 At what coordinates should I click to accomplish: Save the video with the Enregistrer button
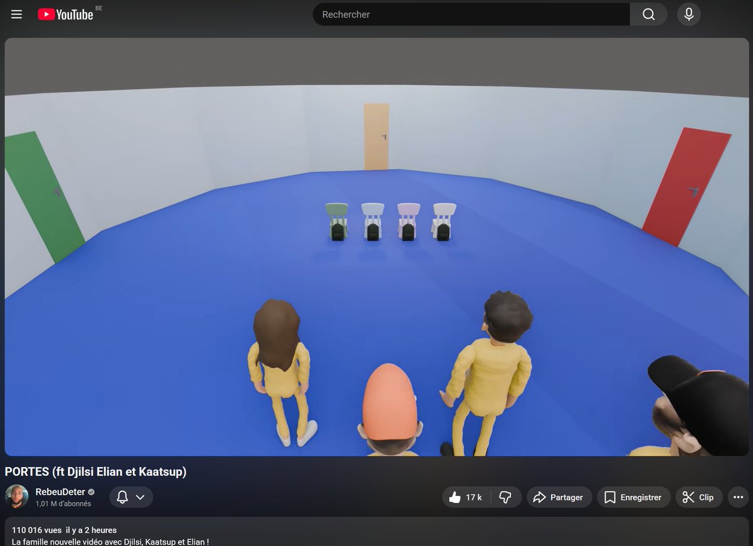(x=633, y=497)
